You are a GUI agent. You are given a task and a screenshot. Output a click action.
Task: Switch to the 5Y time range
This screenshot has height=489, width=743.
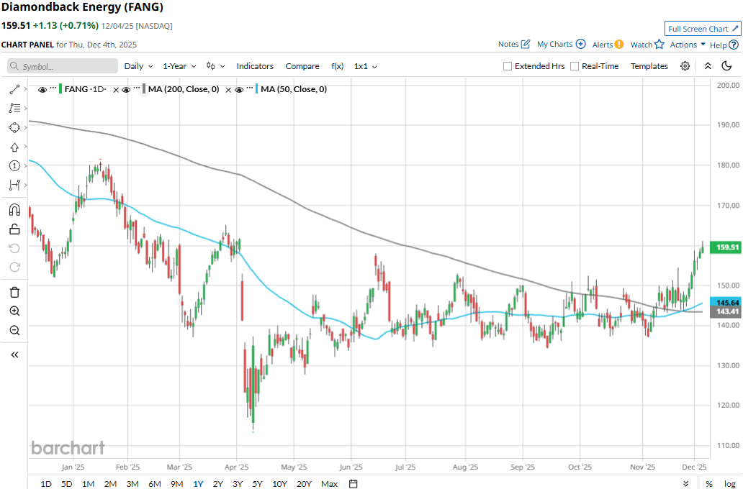257,484
